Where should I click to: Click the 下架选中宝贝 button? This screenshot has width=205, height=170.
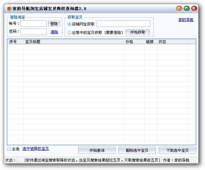[x=177, y=151]
